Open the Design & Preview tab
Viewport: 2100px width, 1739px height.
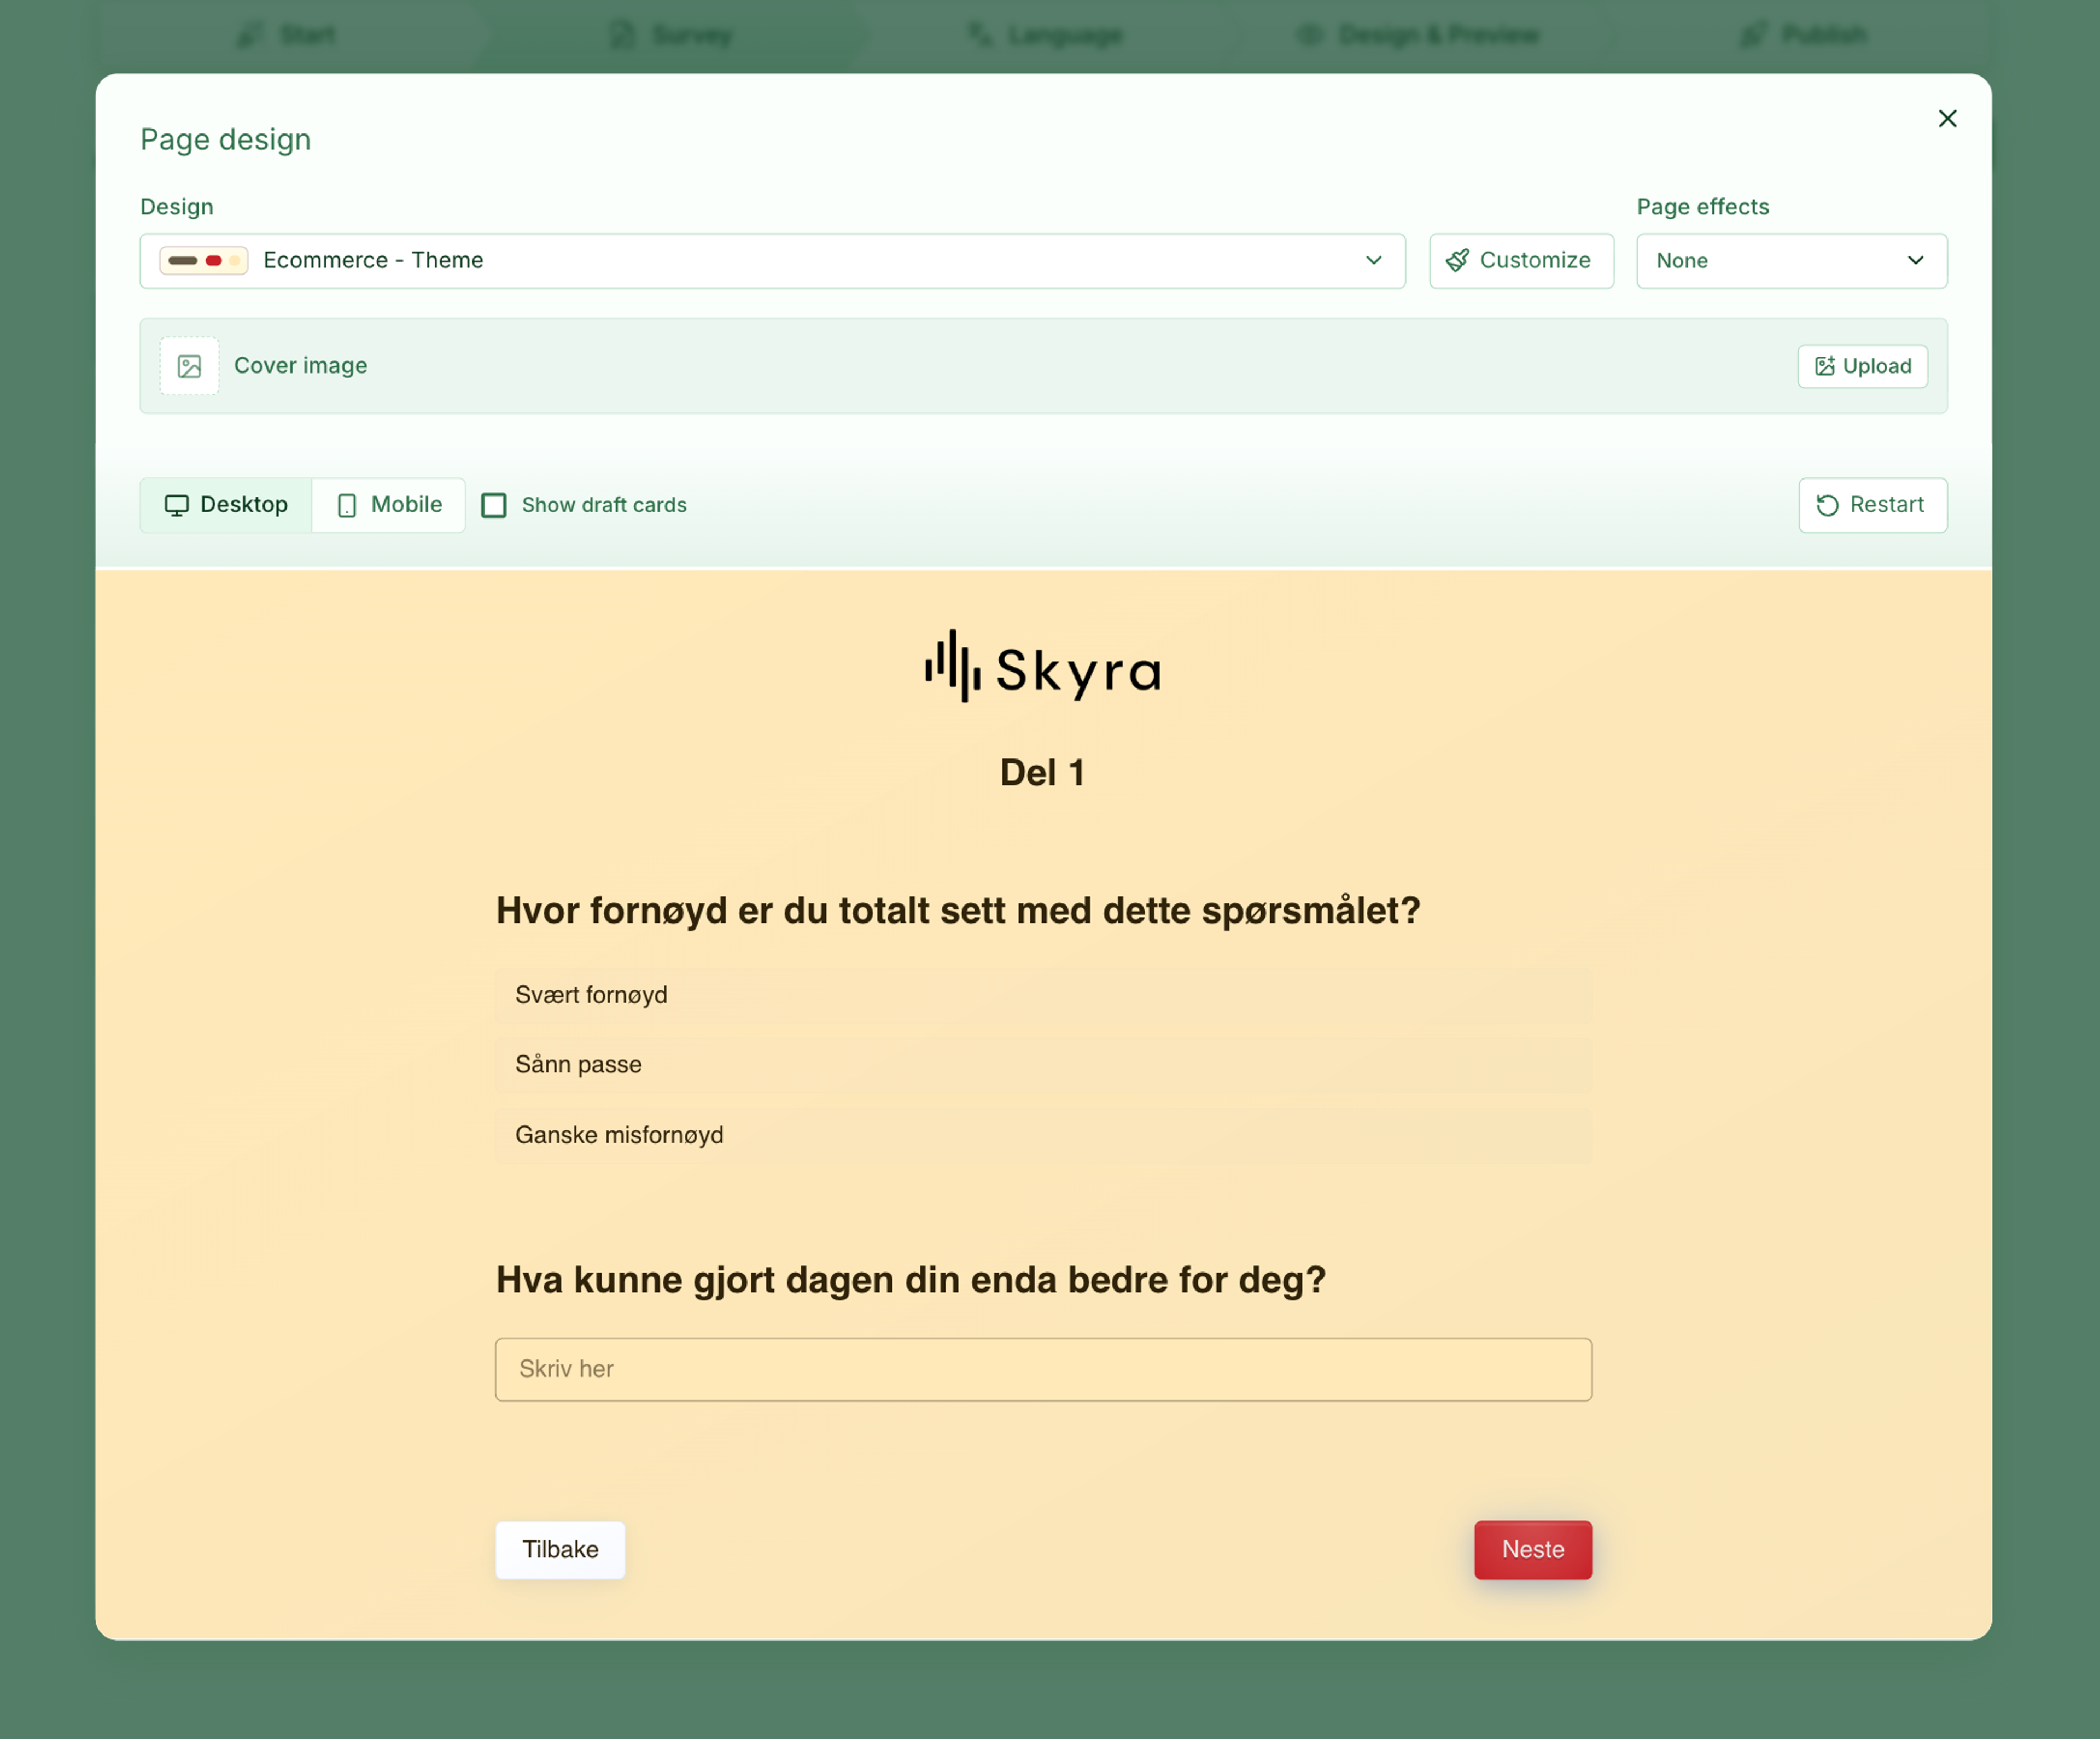[x=1418, y=35]
